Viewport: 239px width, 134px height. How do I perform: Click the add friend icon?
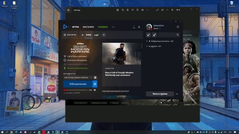(149, 35)
